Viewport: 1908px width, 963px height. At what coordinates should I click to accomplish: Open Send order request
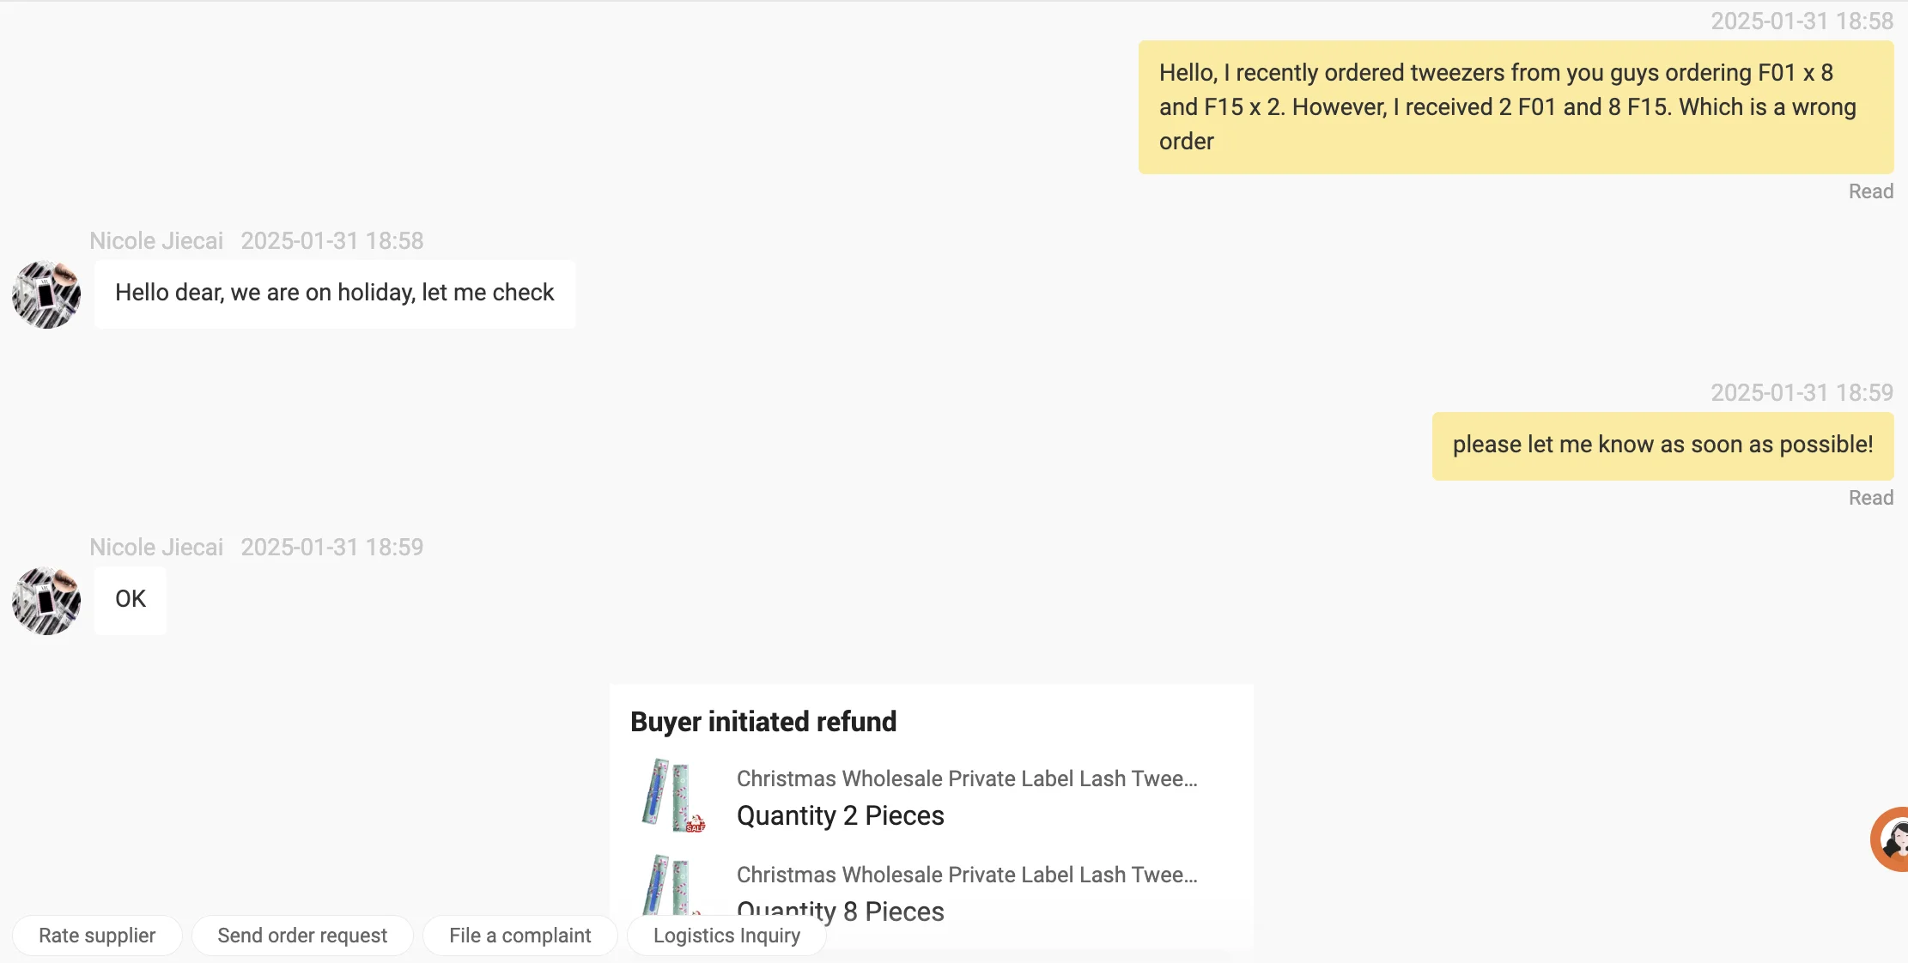pyautogui.click(x=302, y=936)
